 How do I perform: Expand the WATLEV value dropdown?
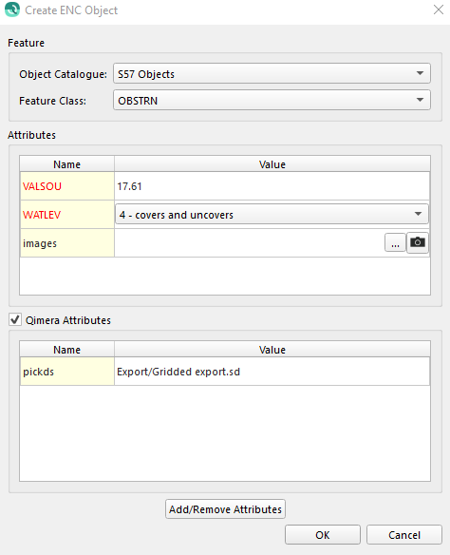pos(272,214)
